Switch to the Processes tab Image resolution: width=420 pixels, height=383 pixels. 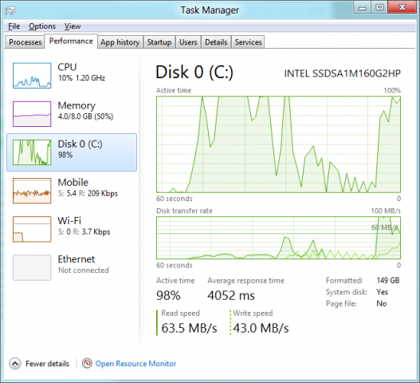pyautogui.click(x=25, y=42)
